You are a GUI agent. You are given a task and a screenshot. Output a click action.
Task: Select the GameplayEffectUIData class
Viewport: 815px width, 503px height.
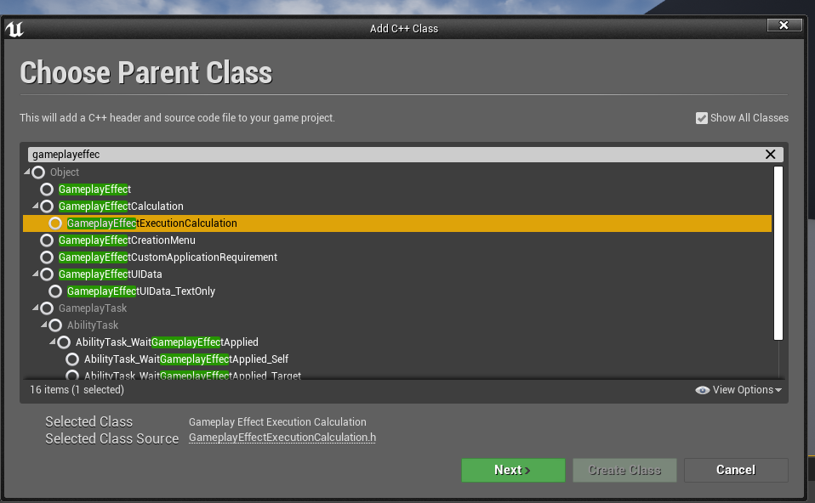(111, 274)
